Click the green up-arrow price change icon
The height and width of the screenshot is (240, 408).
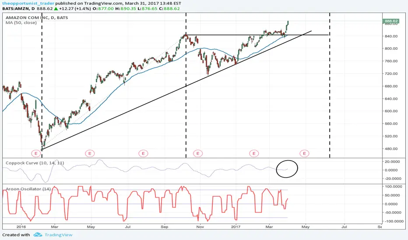pos(56,9)
